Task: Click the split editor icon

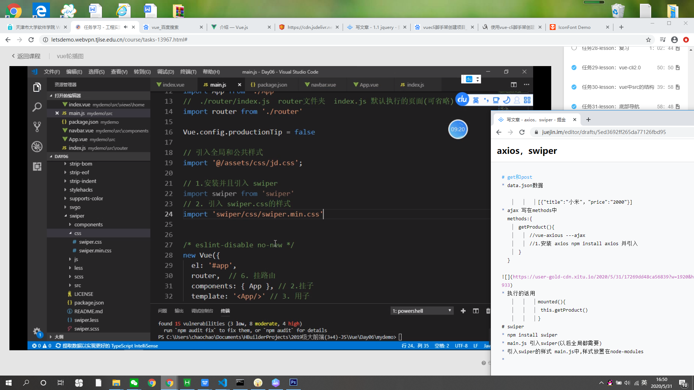Action: click(513, 84)
